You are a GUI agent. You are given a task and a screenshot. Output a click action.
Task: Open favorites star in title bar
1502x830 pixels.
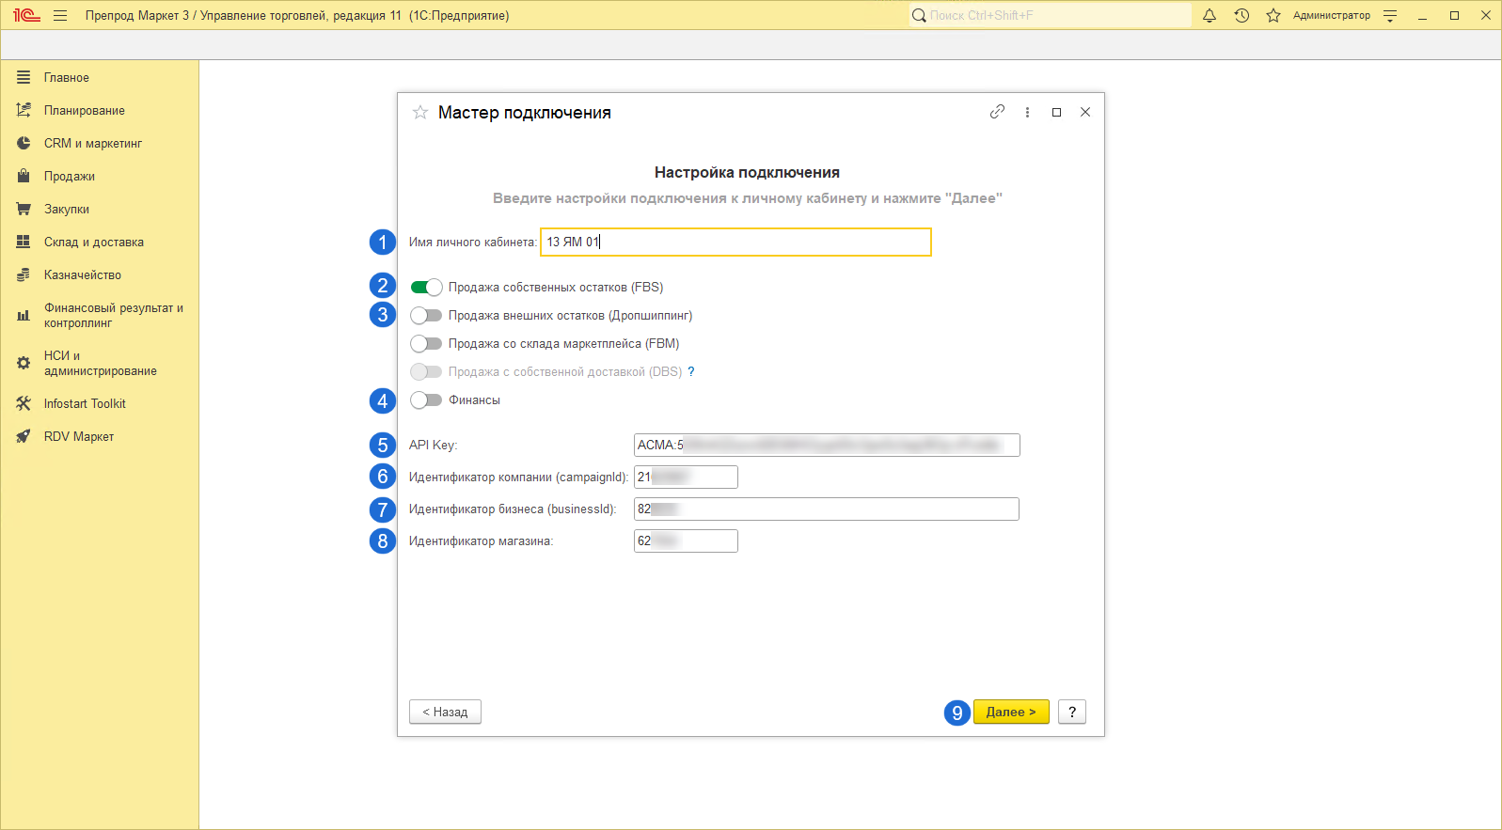click(x=1273, y=15)
